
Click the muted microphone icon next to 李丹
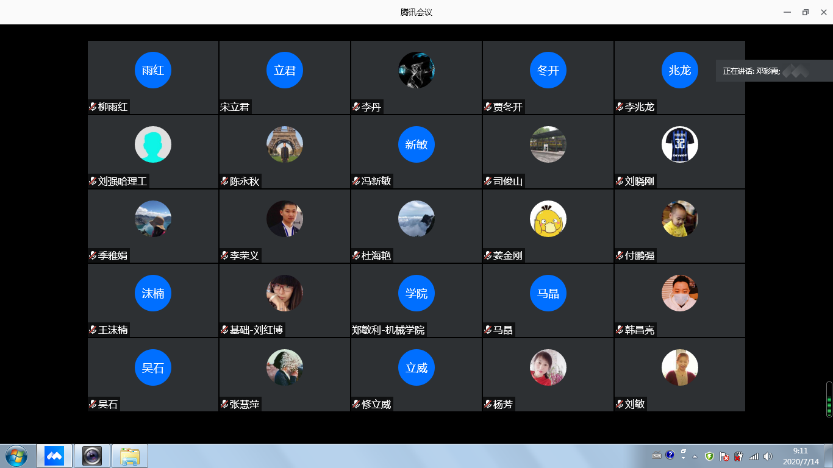click(x=356, y=107)
